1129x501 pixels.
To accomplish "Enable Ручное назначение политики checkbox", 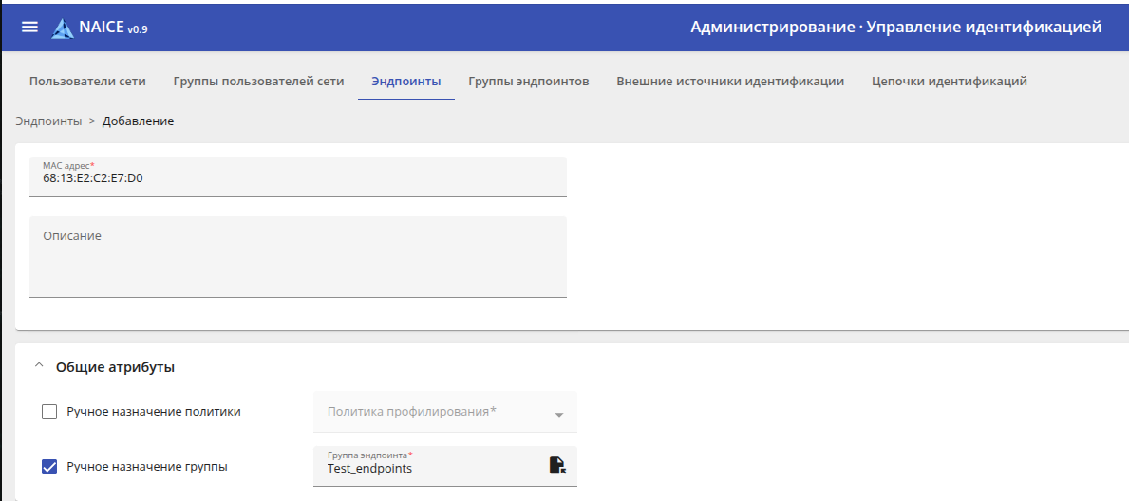I will [x=50, y=412].
